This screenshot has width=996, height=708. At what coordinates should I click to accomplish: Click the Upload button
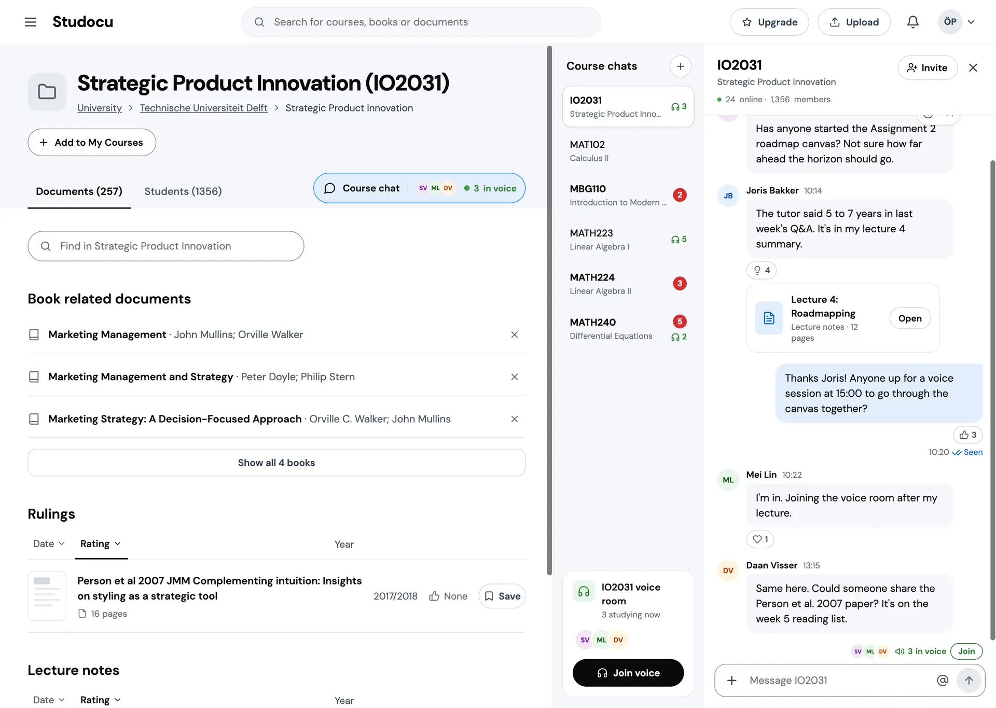click(x=854, y=22)
